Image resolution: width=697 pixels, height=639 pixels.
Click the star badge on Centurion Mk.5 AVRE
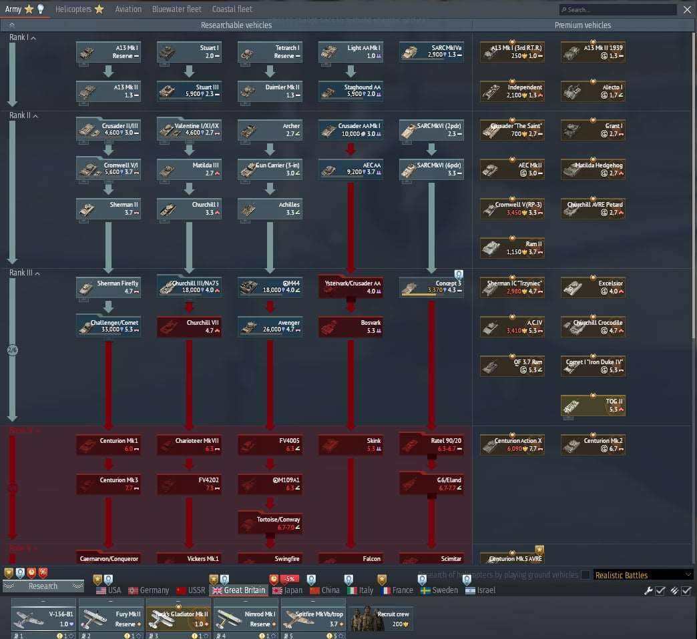coord(539,550)
